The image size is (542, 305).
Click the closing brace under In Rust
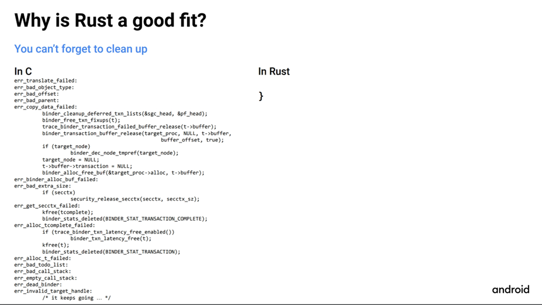(x=261, y=96)
